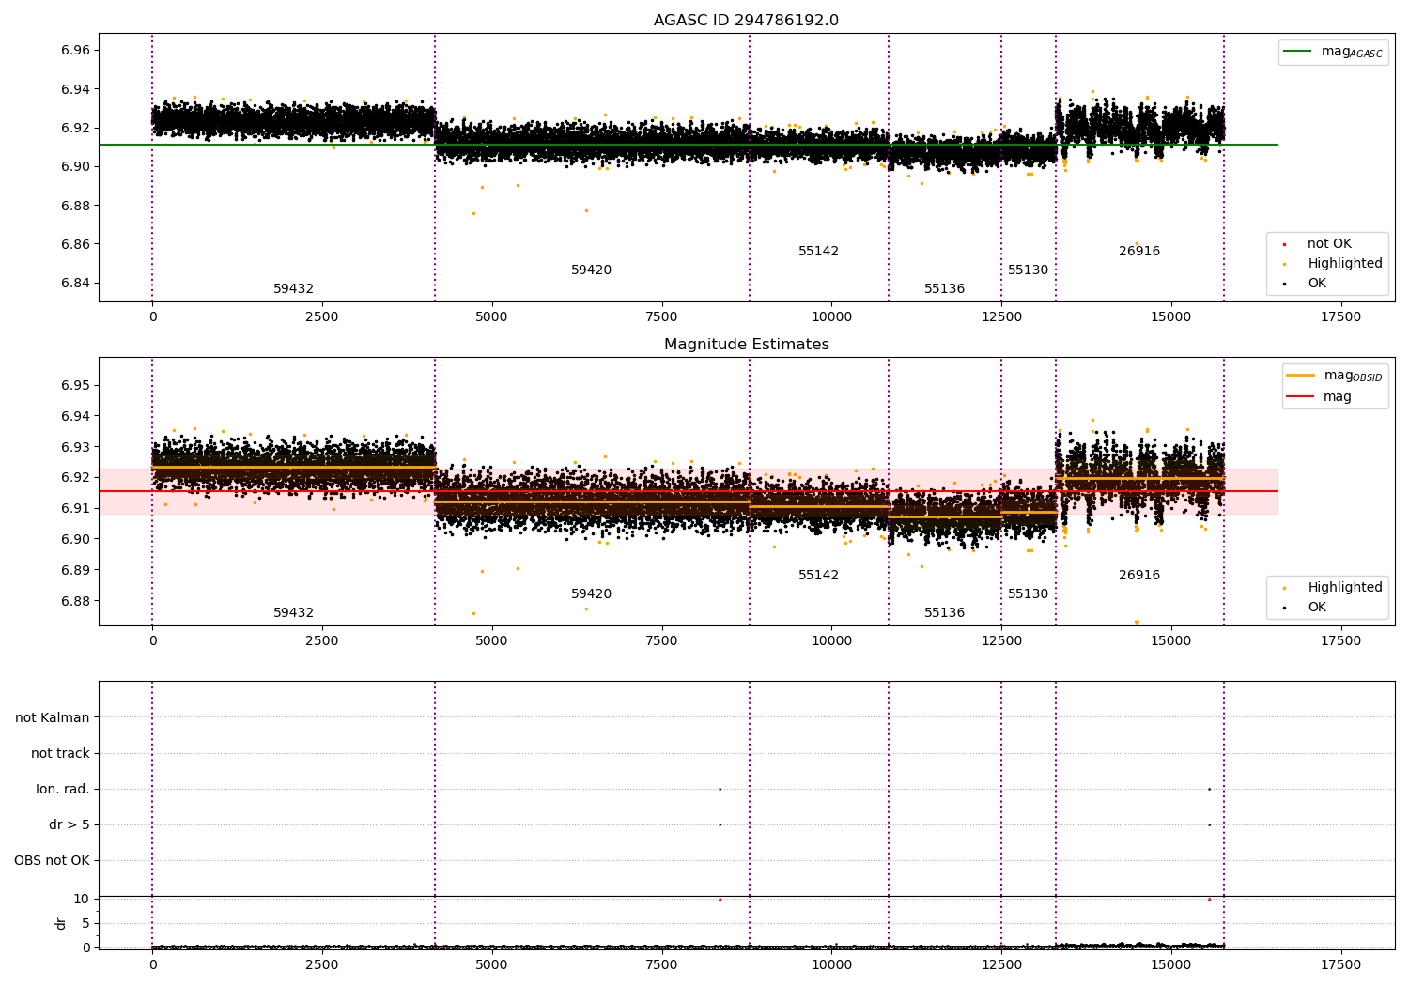Click the 'Magnitude Estimates' plot title
Image resolution: width=1409 pixels, height=986 pixels.
746,345
